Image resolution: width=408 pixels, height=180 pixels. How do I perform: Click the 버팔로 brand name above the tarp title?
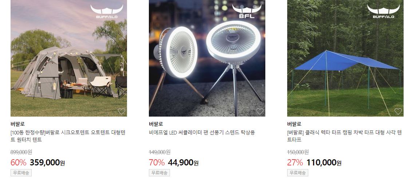point(294,124)
